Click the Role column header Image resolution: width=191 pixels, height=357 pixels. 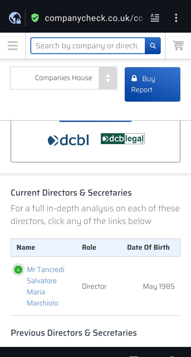pos(89,247)
